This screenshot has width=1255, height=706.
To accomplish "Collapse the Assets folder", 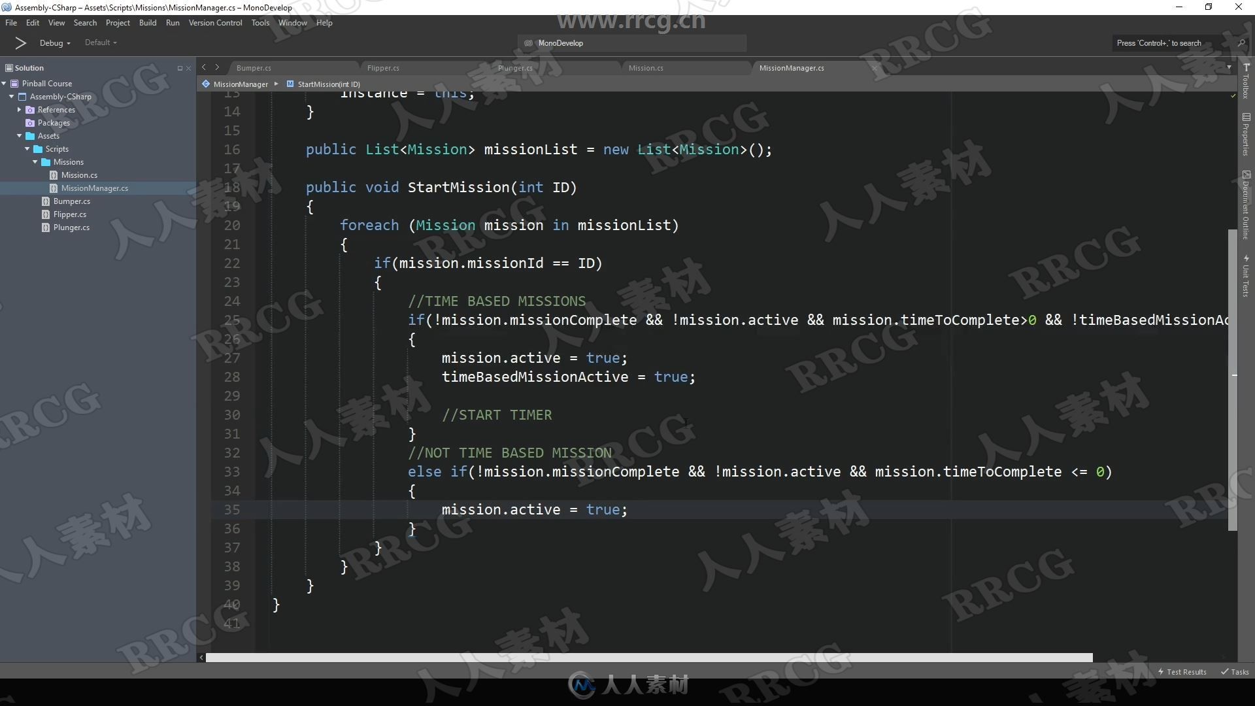I will tap(20, 136).
